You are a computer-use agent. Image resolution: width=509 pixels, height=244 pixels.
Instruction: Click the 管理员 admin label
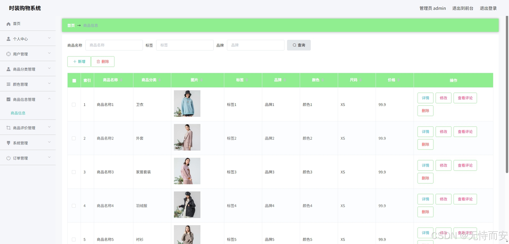tap(433, 8)
